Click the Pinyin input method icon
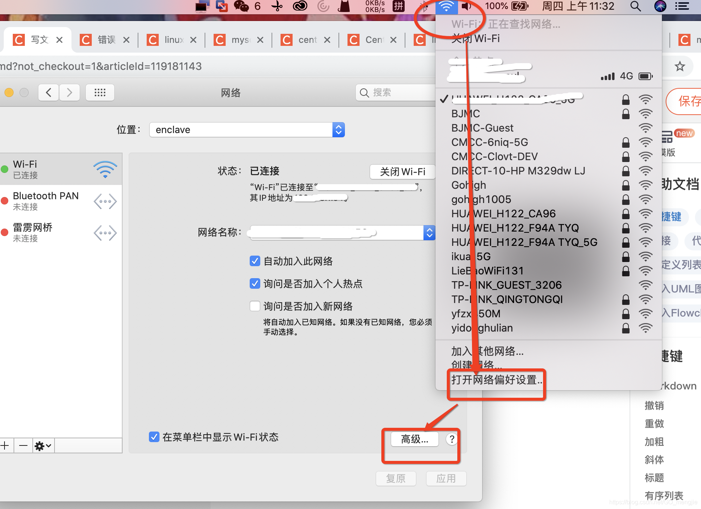 [x=399, y=6]
